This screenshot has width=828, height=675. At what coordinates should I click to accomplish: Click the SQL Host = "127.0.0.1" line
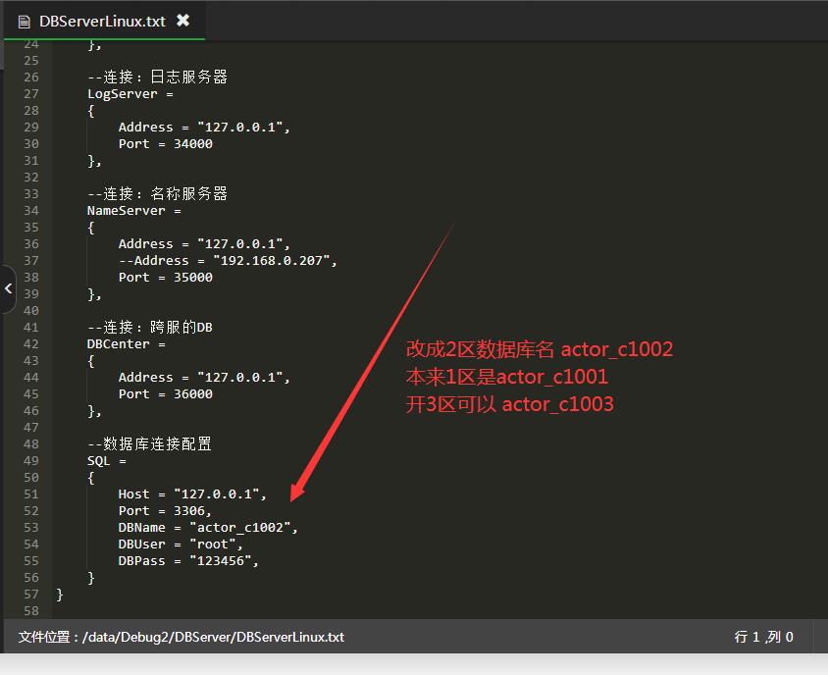click(192, 493)
